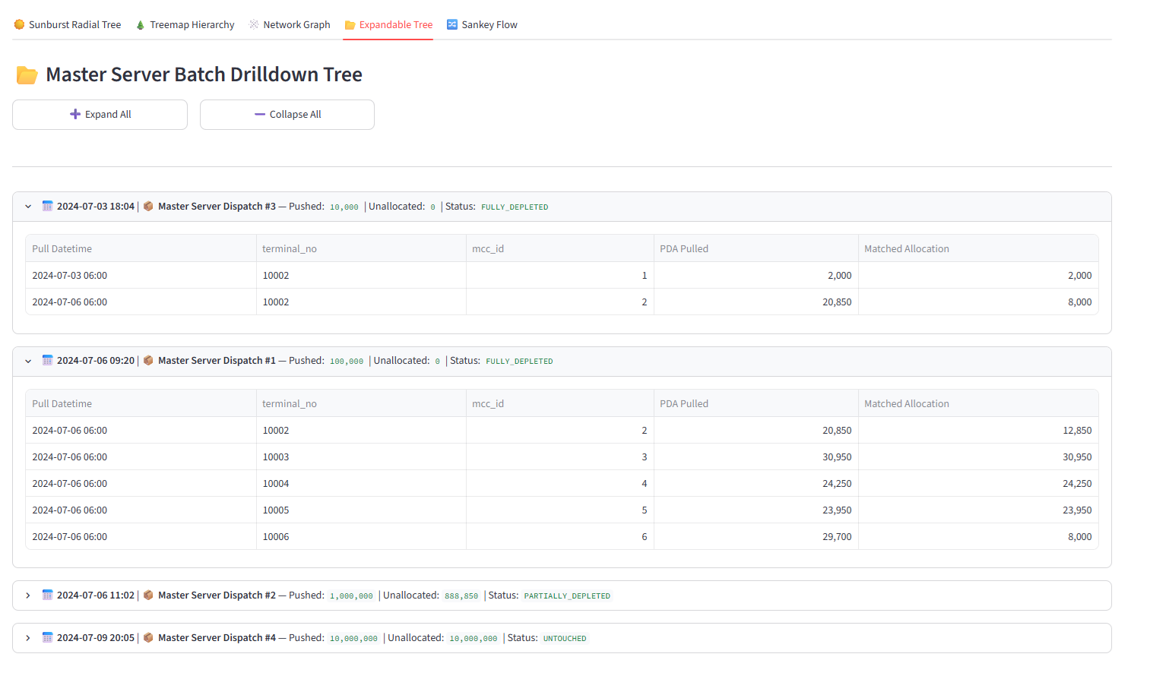
Task: Select terminal 10006 cell
Action: pyautogui.click(x=361, y=537)
